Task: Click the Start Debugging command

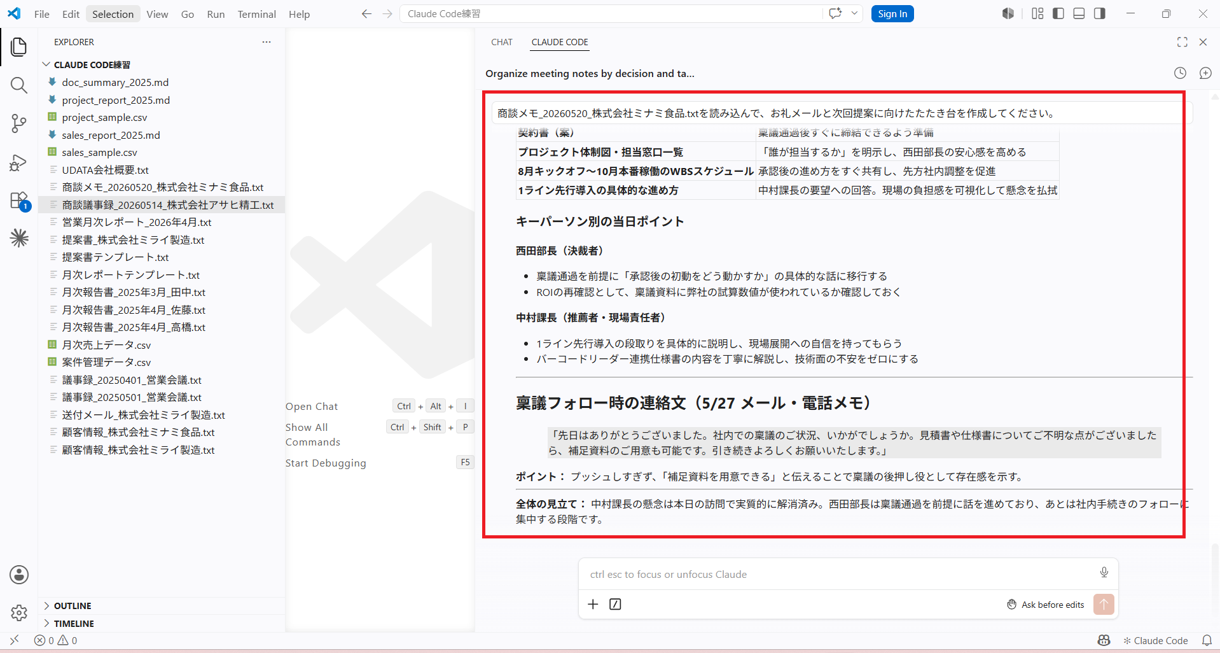Action: pyautogui.click(x=326, y=463)
